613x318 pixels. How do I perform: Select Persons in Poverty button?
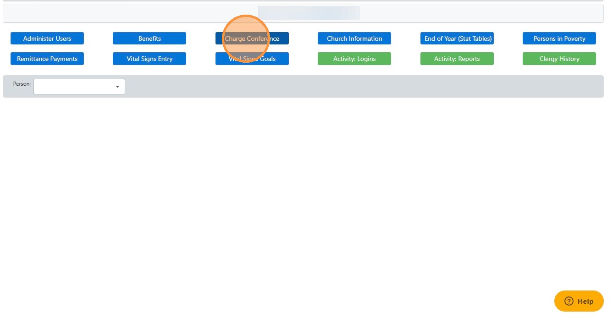coord(559,38)
